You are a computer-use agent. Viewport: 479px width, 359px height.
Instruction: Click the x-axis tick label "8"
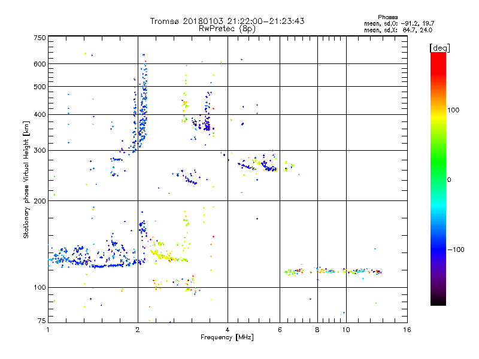pyautogui.click(x=317, y=330)
